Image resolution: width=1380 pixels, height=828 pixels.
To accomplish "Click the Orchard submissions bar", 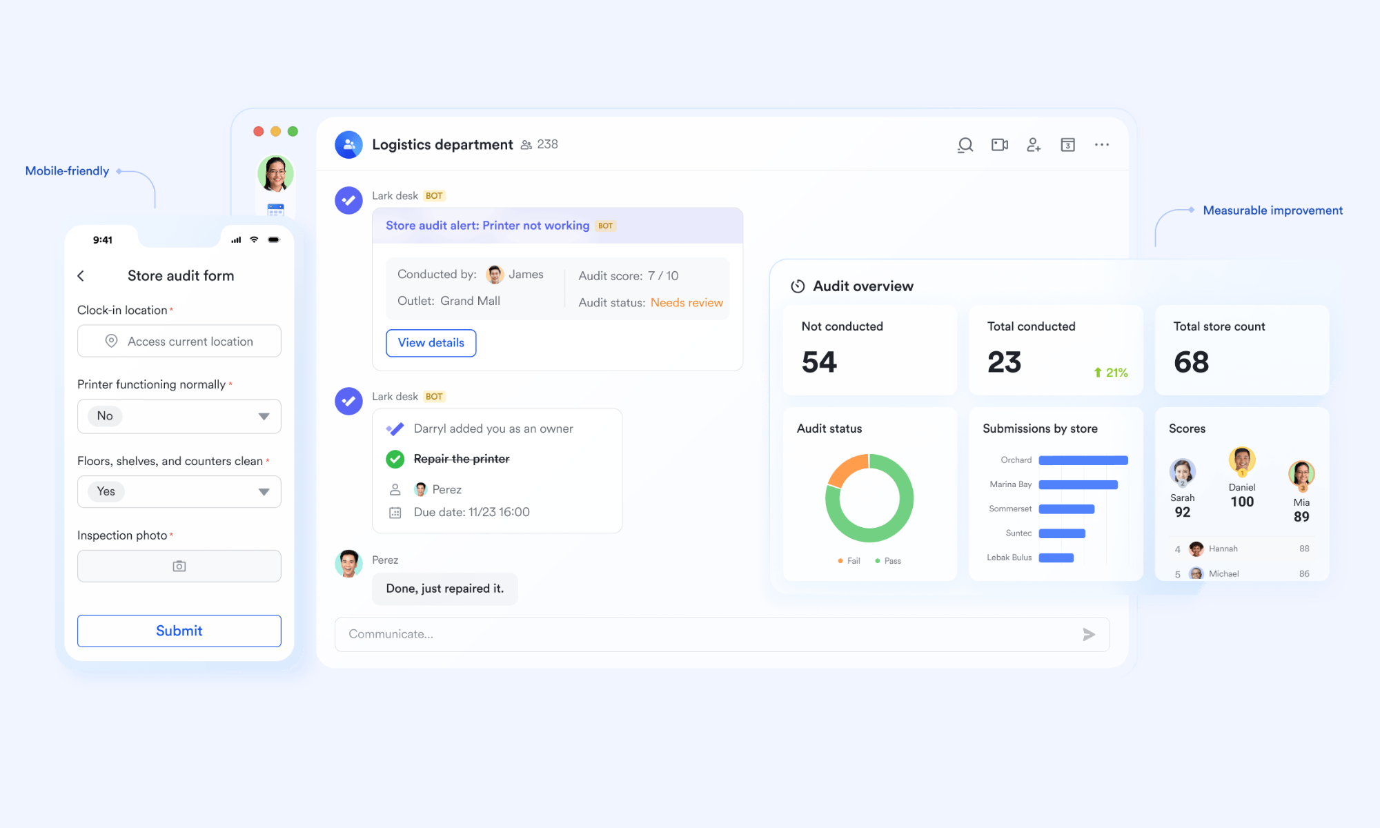I will pyautogui.click(x=1083, y=460).
